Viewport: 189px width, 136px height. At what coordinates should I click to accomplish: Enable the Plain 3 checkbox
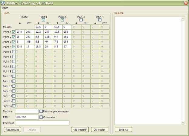(81, 20)
